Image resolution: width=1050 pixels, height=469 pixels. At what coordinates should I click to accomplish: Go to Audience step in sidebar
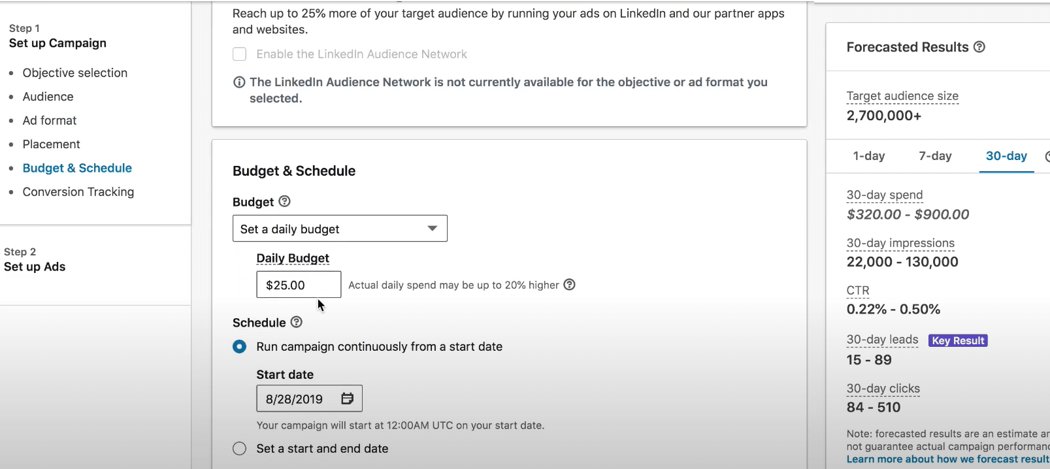tap(48, 97)
